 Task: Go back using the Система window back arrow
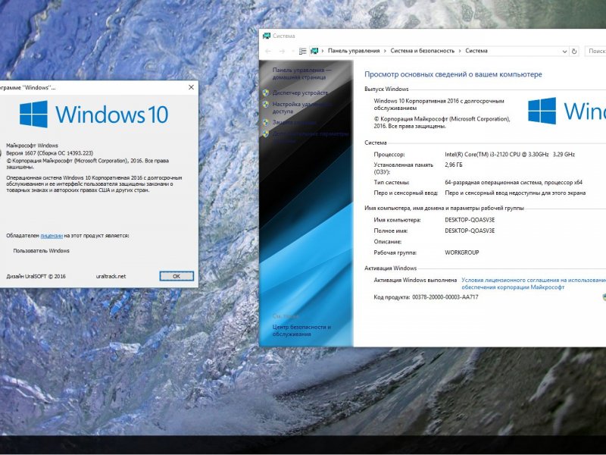pos(268,51)
